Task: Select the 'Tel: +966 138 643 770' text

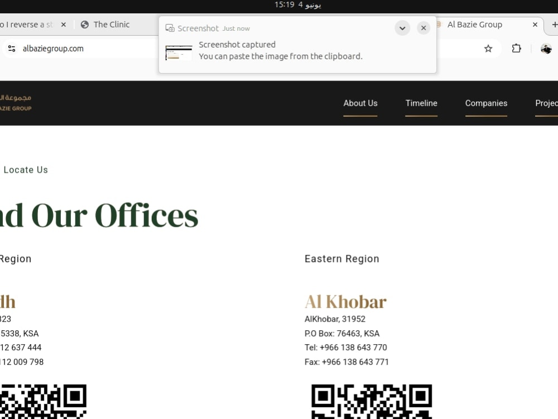Action: pos(345,347)
